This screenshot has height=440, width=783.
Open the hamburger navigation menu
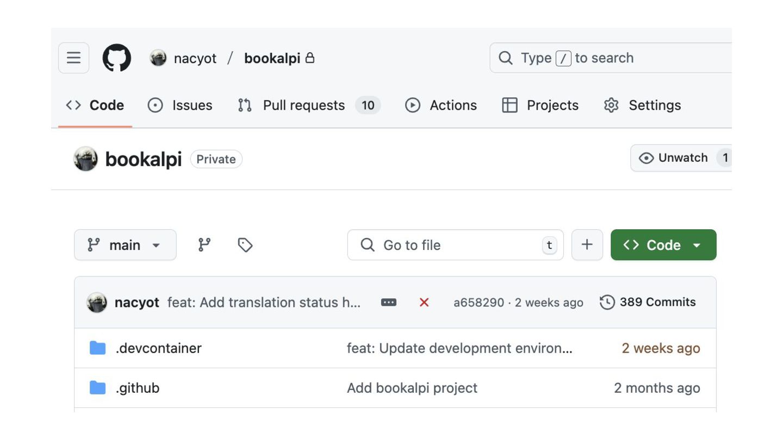73,58
